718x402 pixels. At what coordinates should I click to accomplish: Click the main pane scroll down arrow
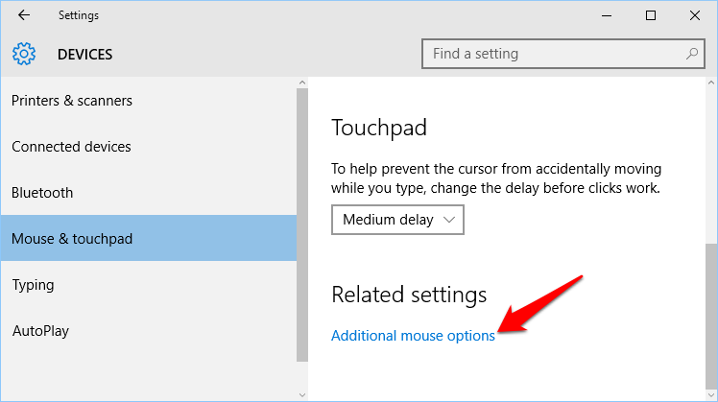pyautogui.click(x=711, y=394)
